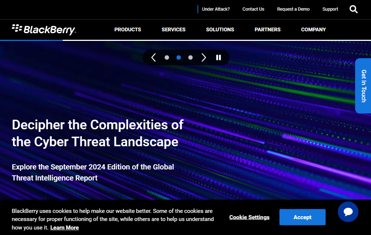Click the BlackBerry logo
The width and height of the screenshot is (371, 235).
[44, 29]
